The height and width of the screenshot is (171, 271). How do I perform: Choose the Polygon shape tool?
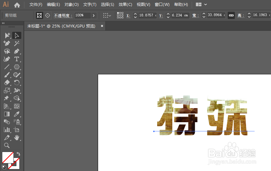click(17, 67)
